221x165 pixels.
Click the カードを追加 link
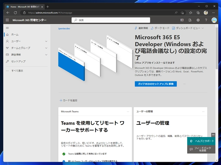click(68, 100)
